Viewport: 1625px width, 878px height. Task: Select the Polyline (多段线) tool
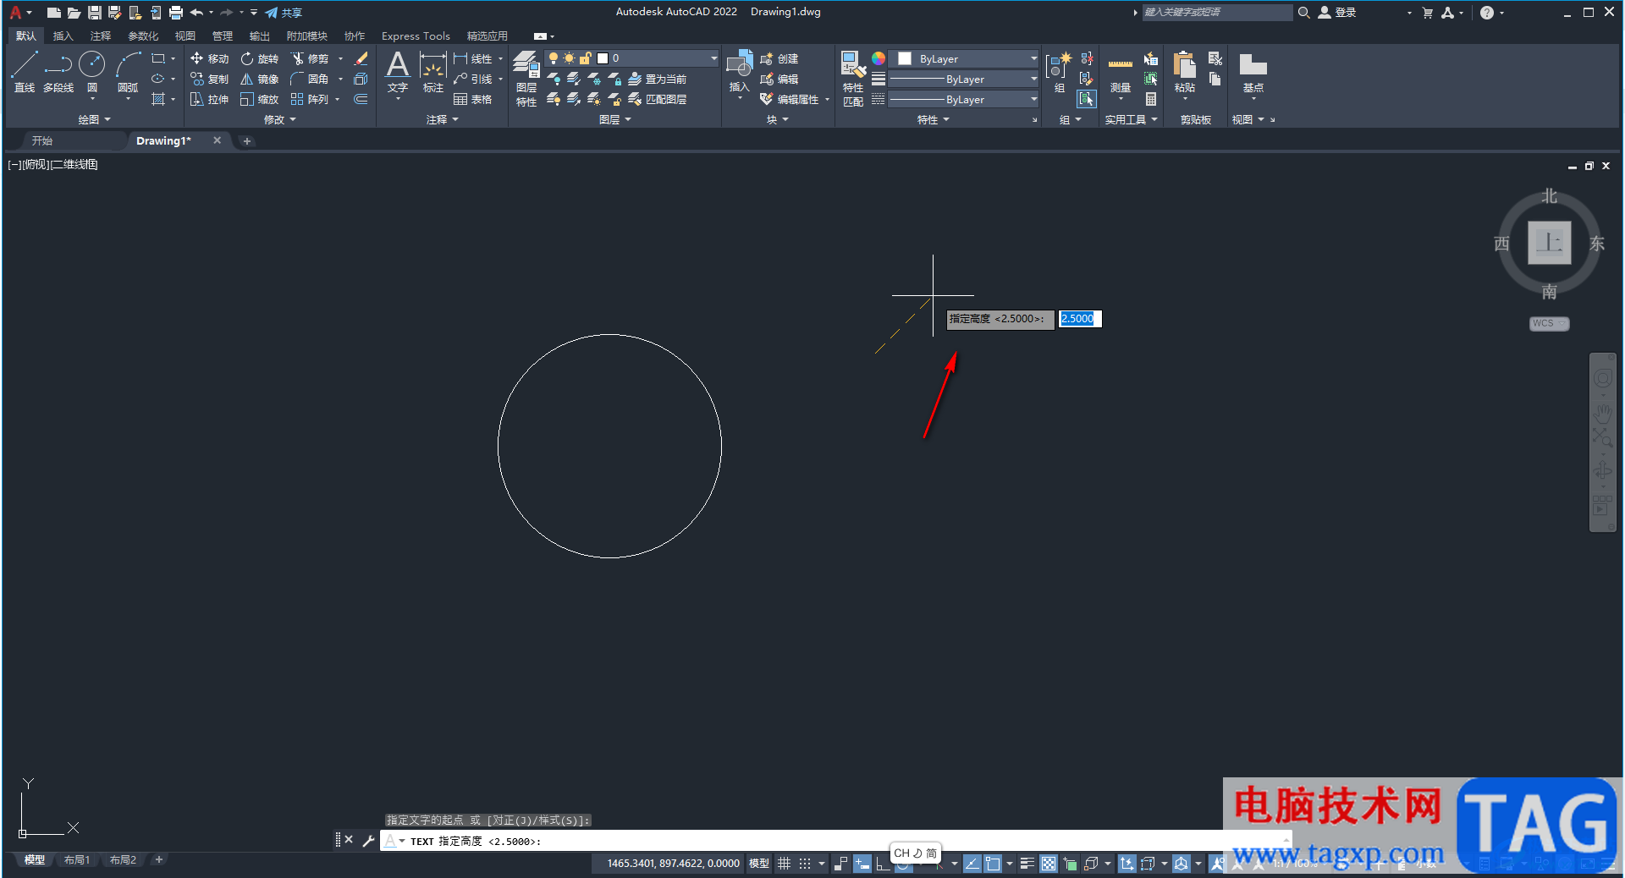pos(58,72)
